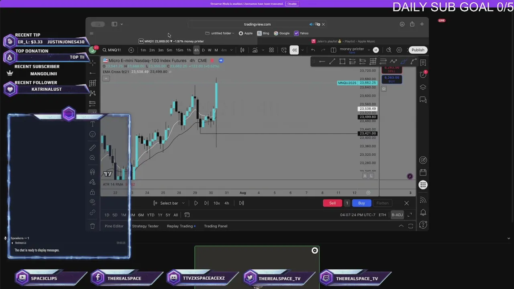Screen dimensions: 514x289
Task: Select trend line tool in favorites toolbar
Action: point(332,61)
